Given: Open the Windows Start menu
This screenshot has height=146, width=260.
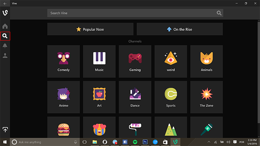Looking at the screenshot, I should click(x=5, y=142).
